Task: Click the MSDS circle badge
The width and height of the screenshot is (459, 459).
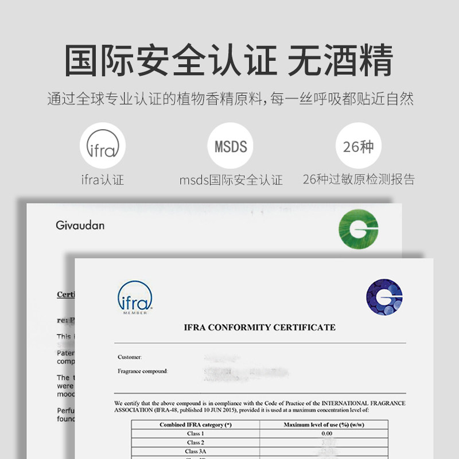Action: tap(231, 146)
